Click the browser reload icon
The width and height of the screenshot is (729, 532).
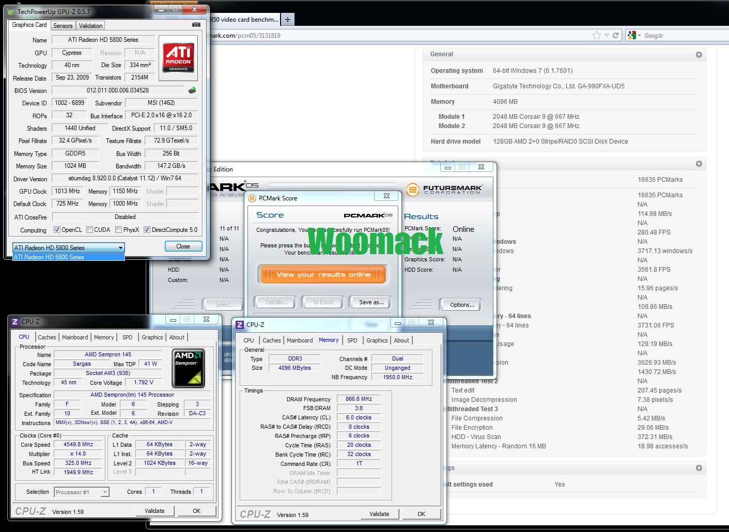(x=615, y=35)
